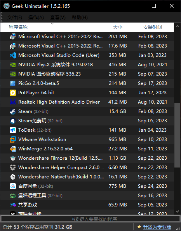Click the 共享游戏 gamepad icon
181x231 pixels.
pyautogui.click(x=13, y=205)
